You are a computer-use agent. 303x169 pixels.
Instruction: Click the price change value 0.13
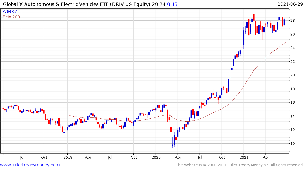click(172, 4)
